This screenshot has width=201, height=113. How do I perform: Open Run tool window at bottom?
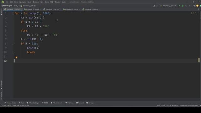[x=22, y=103]
